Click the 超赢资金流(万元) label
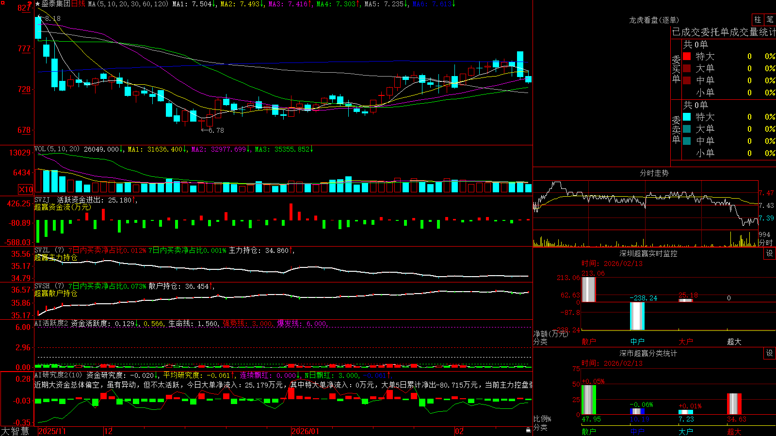The height and width of the screenshot is (436, 776). 63,207
